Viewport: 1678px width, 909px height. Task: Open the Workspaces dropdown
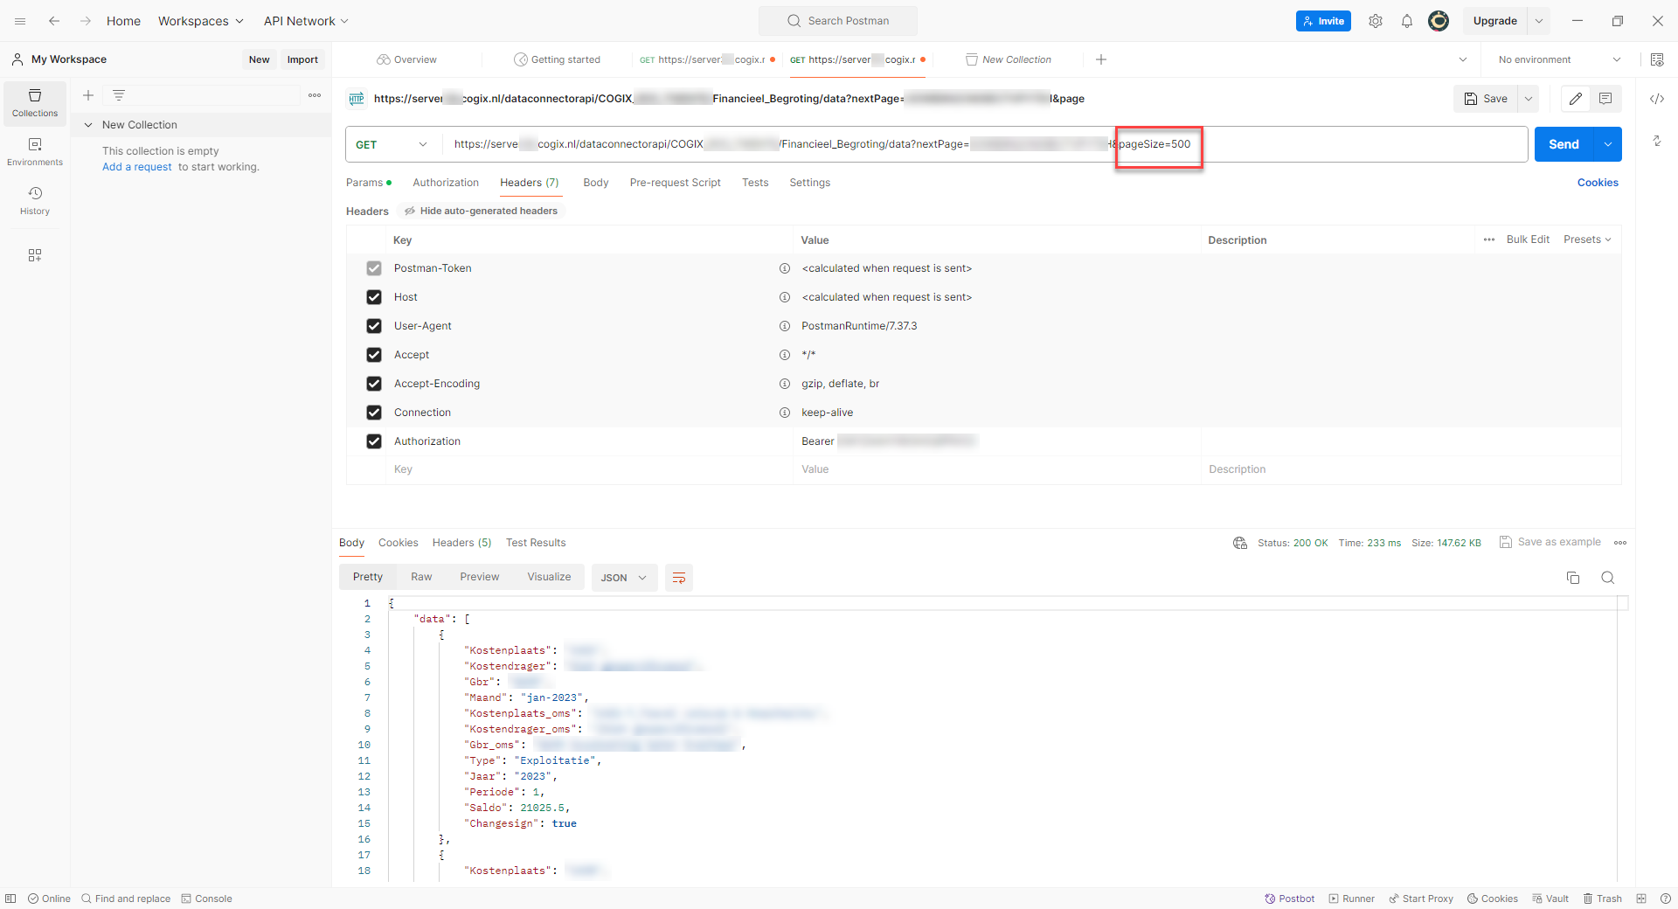click(200, 21)
